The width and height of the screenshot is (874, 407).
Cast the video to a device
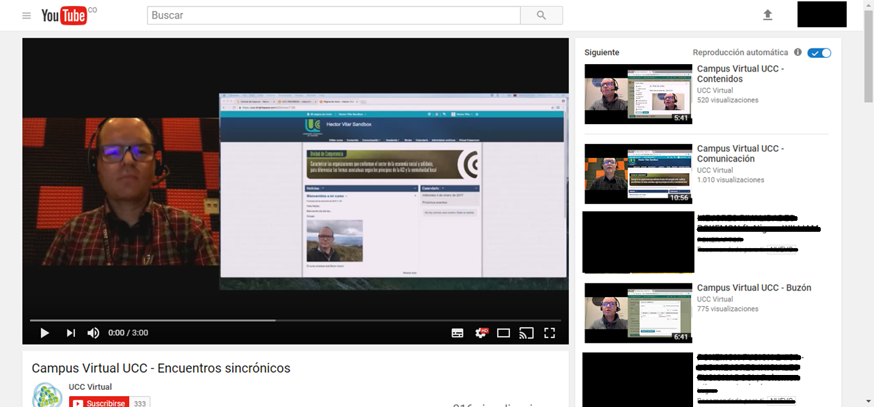[526, 333]
